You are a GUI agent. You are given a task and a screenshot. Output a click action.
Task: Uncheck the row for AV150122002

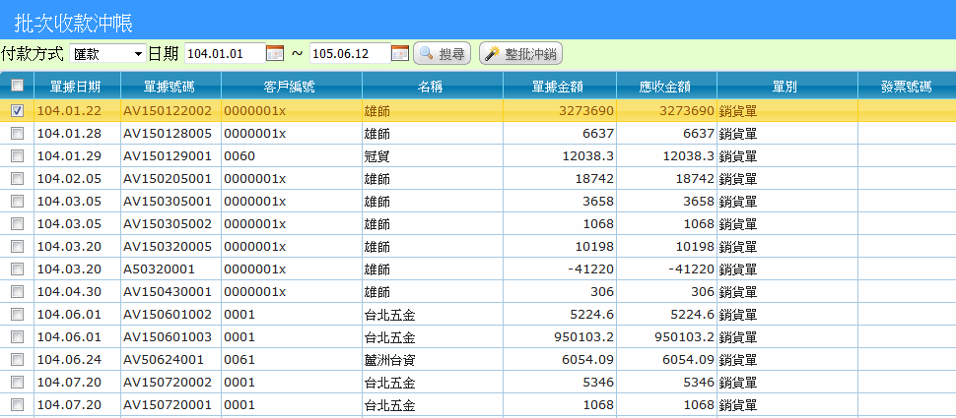pos(17,111)
